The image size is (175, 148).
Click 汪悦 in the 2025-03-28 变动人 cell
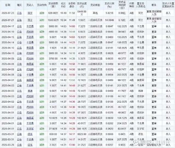coord(30,144)
